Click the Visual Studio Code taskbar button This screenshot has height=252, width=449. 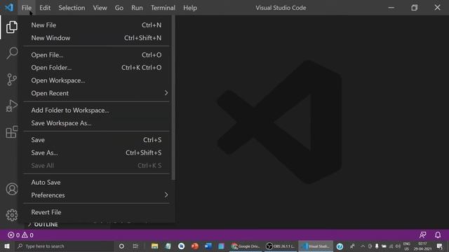click(316, 246)
